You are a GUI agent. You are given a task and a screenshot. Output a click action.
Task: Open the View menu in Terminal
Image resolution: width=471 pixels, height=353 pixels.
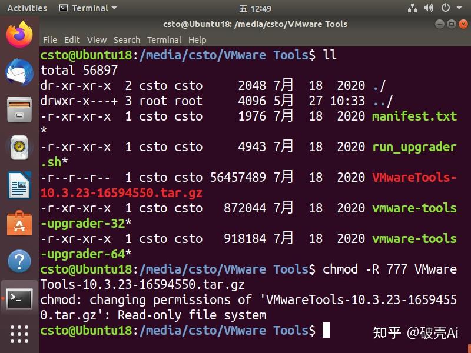point(97,40)
